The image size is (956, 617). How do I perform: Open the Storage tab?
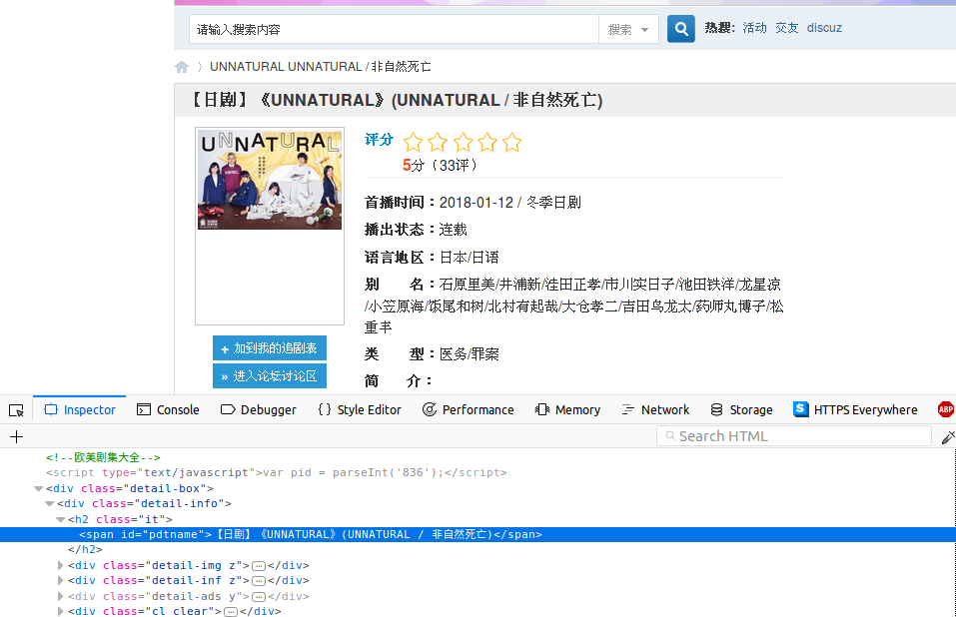coord(742,410)
